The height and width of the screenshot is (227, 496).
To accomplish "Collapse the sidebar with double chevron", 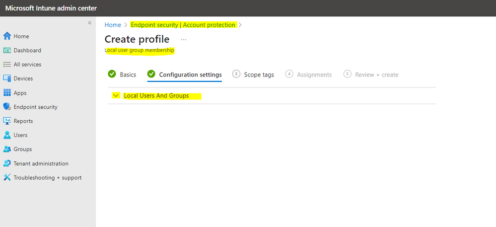I will pyautogui.click(x=89, y=23).
